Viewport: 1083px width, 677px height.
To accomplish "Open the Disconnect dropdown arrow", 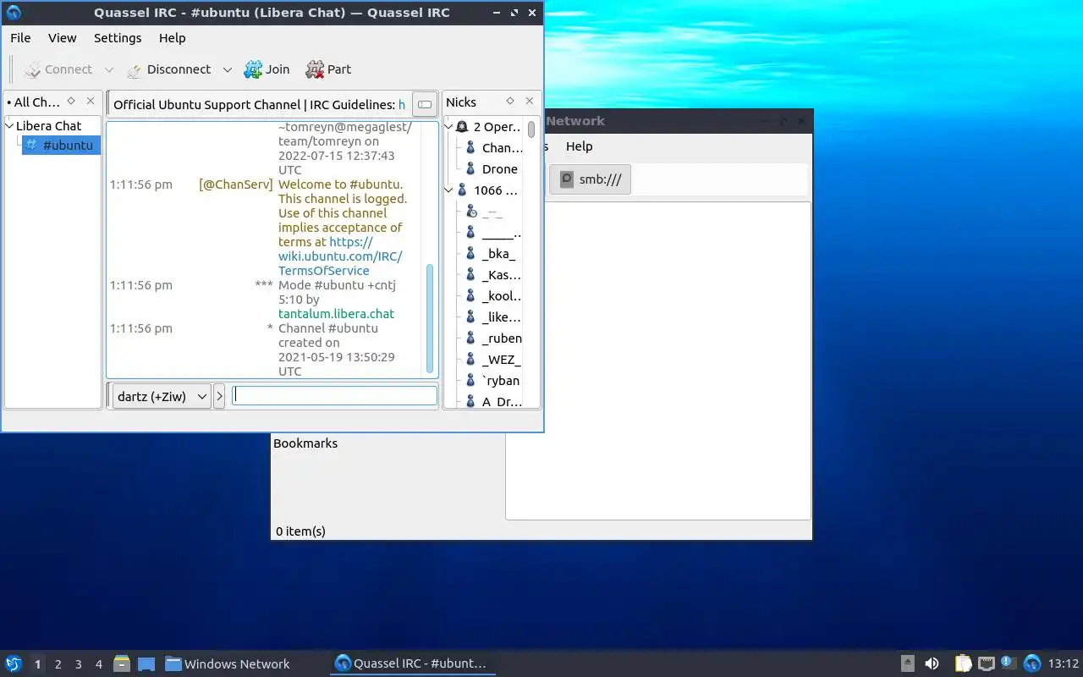I will pyautogui.click(x=227, y=69).
